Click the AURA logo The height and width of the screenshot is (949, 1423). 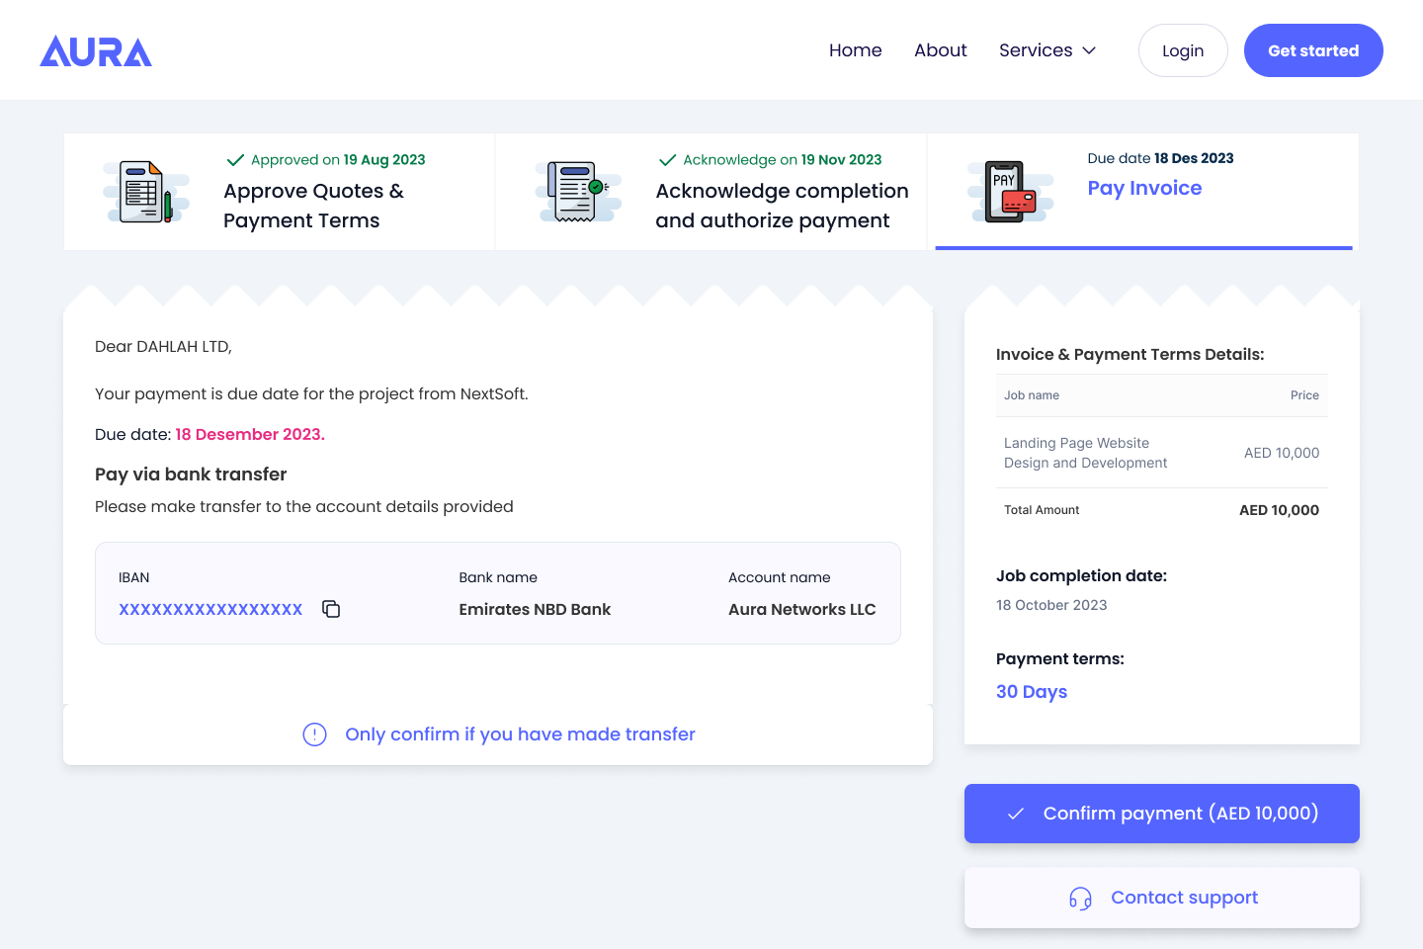(95, 50)
